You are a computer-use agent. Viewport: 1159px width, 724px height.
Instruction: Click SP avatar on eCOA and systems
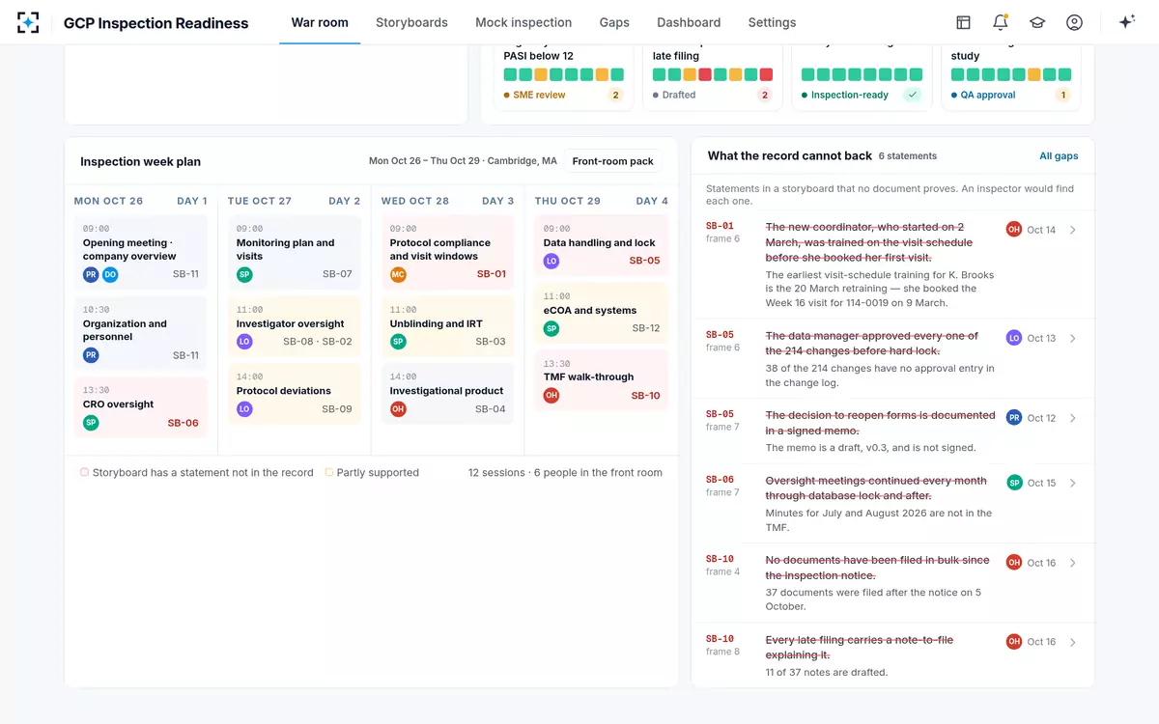point(551,328)
